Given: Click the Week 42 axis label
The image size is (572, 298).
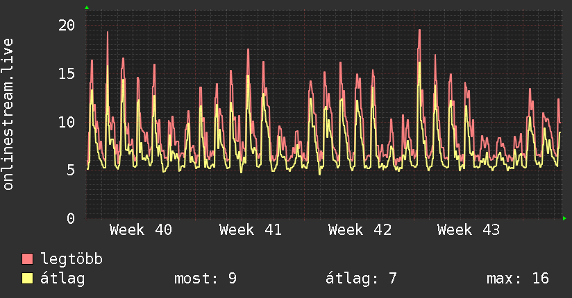Looking at the screenshot, I should (360, 230).
